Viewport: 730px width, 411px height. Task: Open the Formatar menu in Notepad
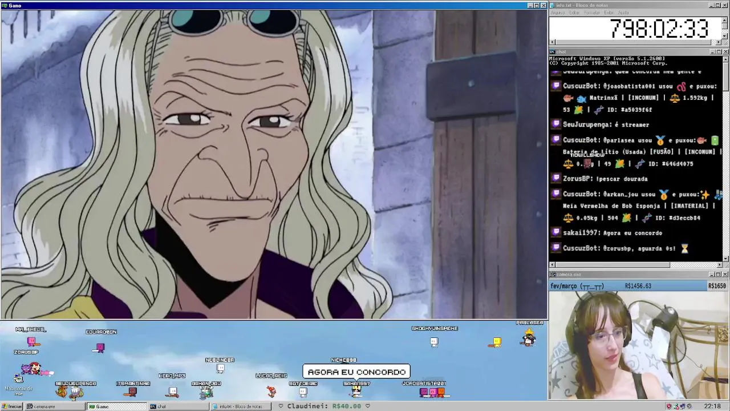[592, 13]
